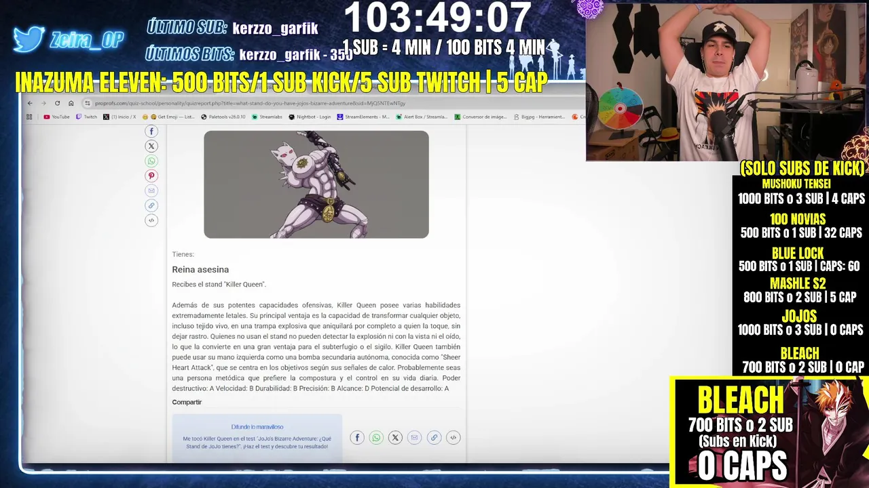
Task: Share on Facebook from the side bar
Action: 151,131
